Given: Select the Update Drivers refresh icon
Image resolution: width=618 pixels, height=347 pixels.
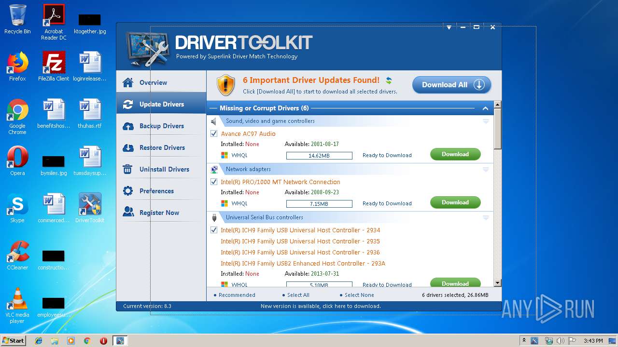Looking at the screenshot, I should pos(128,104).
